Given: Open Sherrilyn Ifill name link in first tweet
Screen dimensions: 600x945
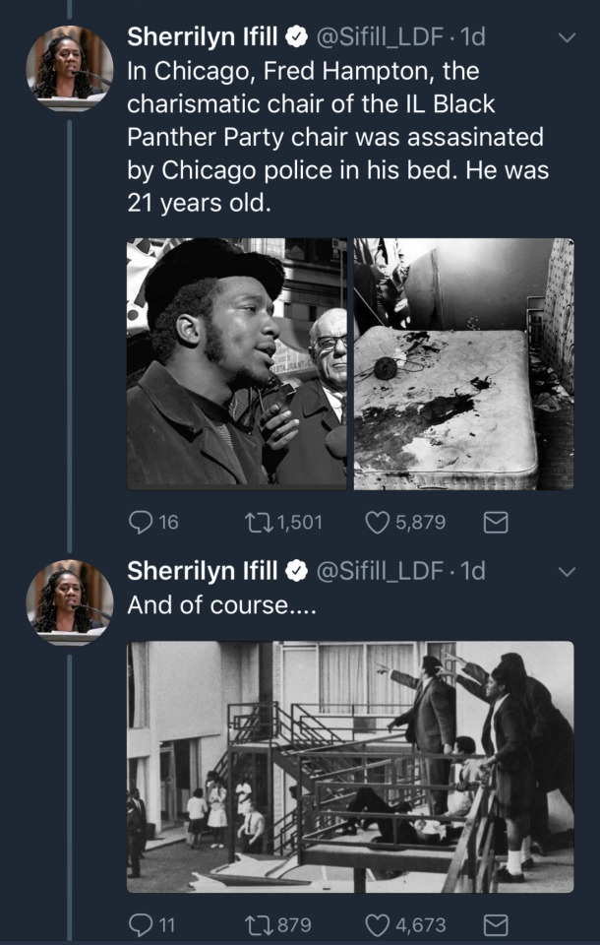Looking at the screenshot, I should click(204, 37).
